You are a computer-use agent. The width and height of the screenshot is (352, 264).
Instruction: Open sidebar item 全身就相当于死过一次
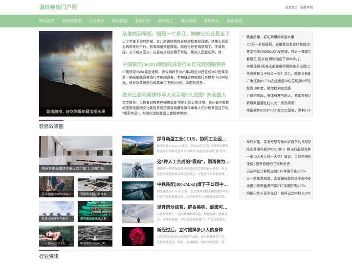click(278, 74)
